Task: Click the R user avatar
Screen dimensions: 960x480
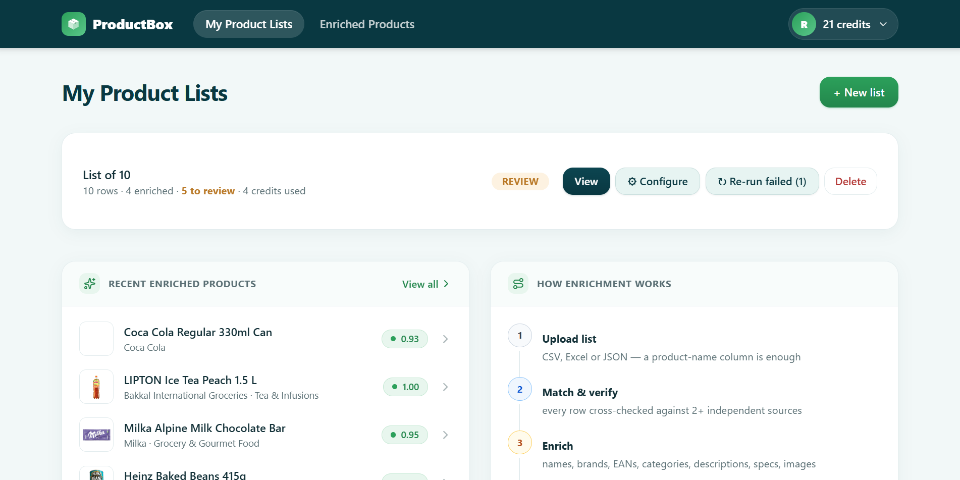Action: 804,24
